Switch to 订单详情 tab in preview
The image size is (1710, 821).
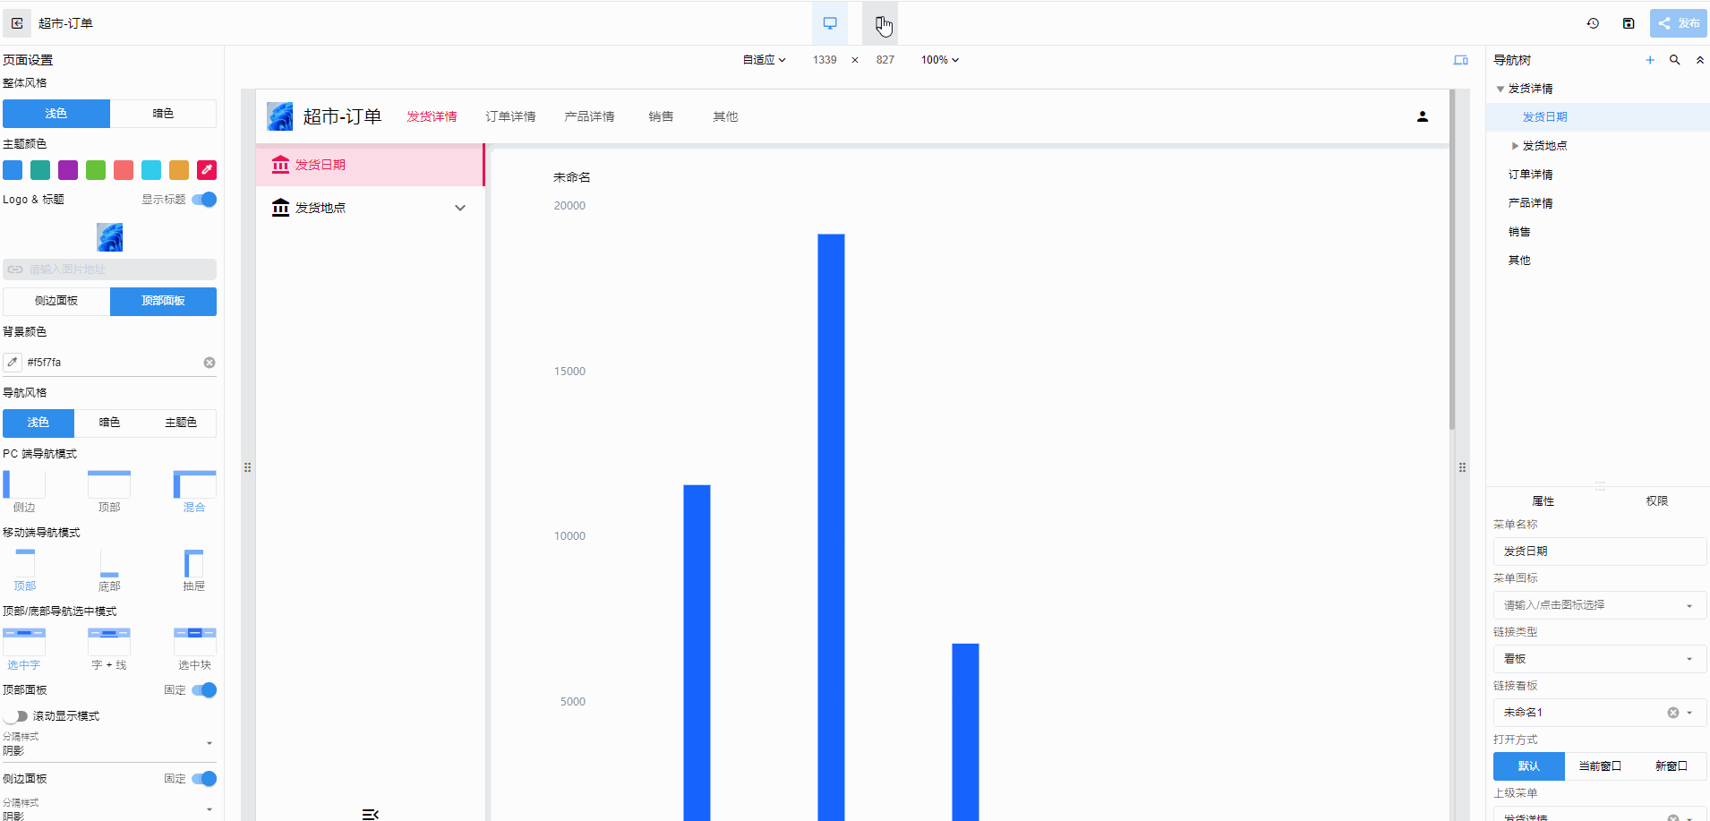tap(510, 116)
